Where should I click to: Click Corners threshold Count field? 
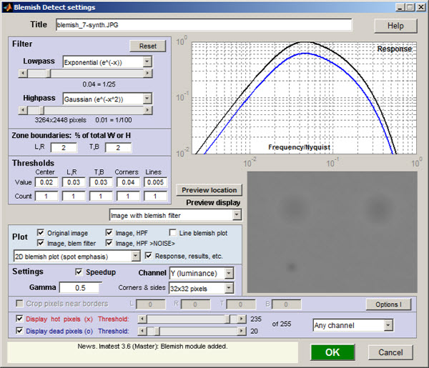pos(128,196)
